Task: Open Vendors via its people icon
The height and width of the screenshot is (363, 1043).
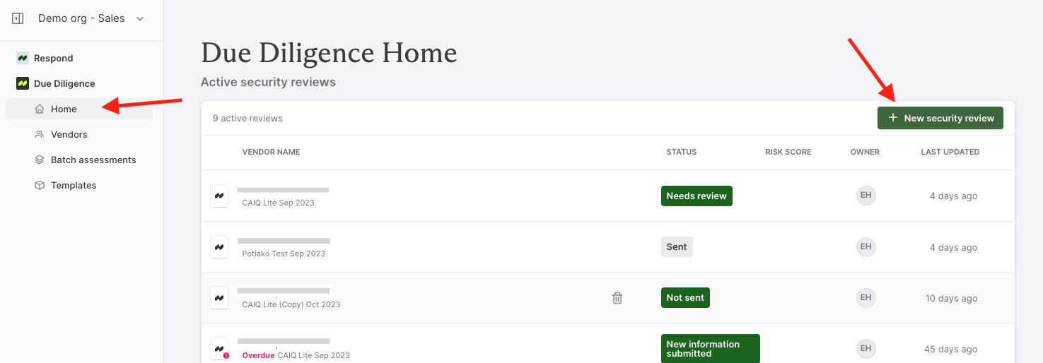Action: click(40, 134)
